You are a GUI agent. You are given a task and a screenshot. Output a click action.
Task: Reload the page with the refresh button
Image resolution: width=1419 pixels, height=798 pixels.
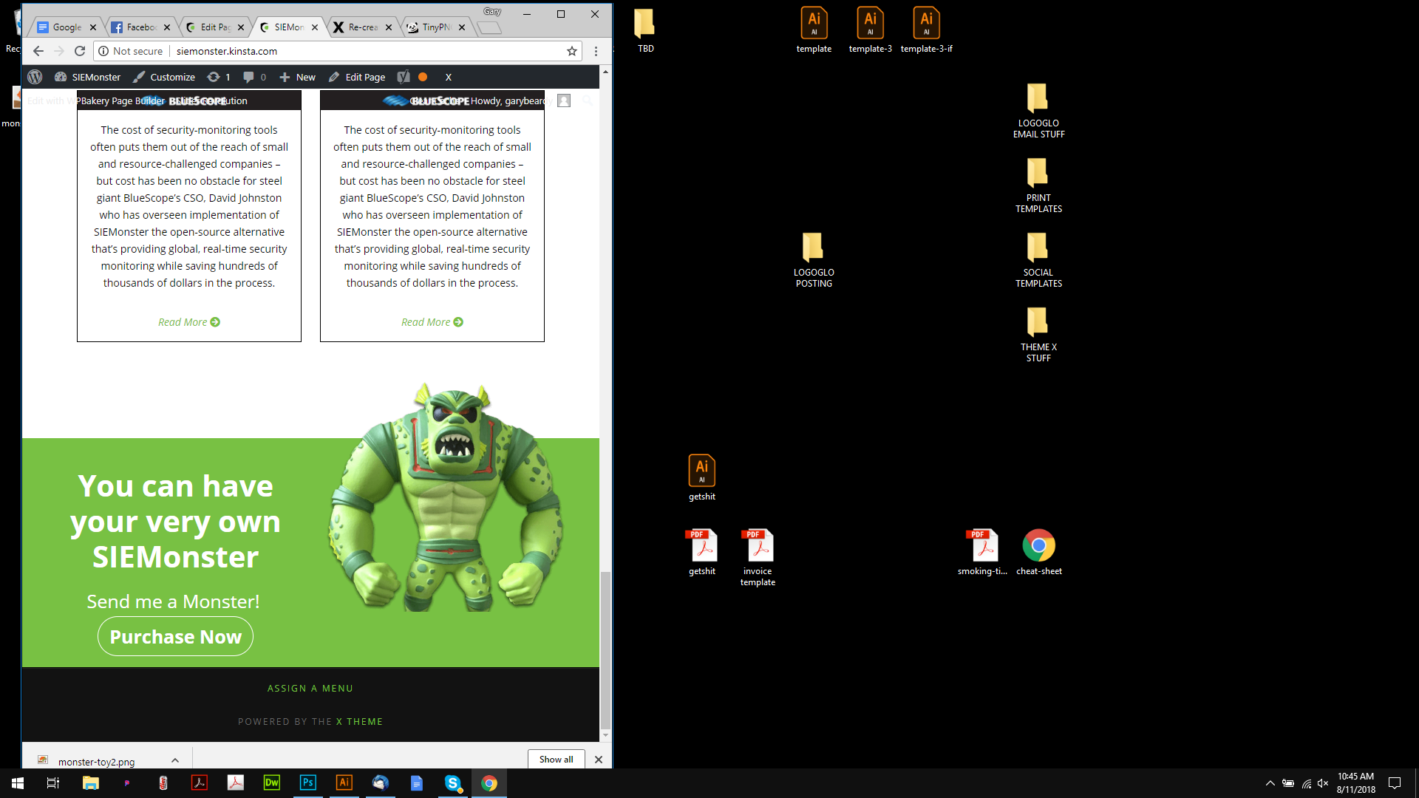[80, 51]
